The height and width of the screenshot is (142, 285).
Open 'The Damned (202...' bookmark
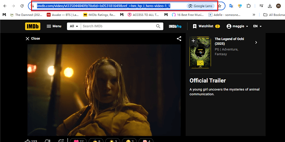click(x=26, y=15)
